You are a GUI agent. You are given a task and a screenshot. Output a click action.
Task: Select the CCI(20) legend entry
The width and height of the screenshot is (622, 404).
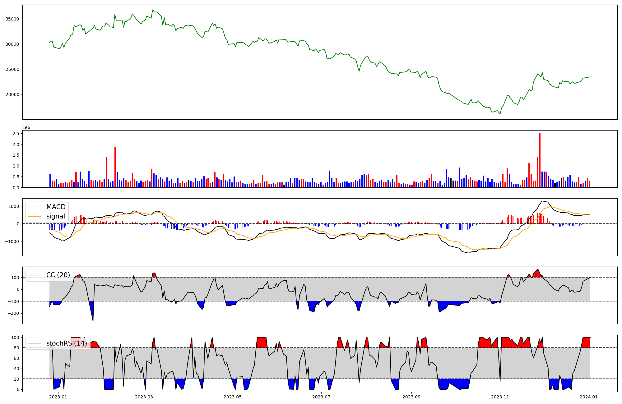tap(58, 275)
